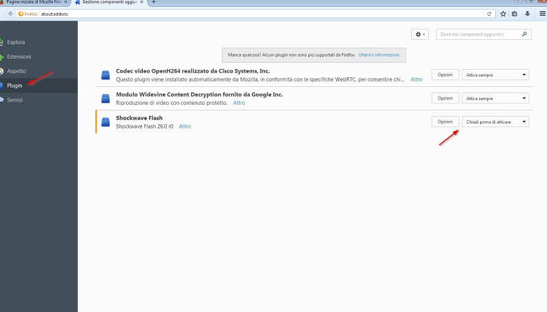Show bookmarks list icon
Screen dimensions: 547x312
[x=515, y=14]
